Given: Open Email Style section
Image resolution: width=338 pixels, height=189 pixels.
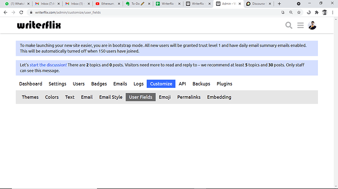Looking at the screenshot, I should point(111,97).
